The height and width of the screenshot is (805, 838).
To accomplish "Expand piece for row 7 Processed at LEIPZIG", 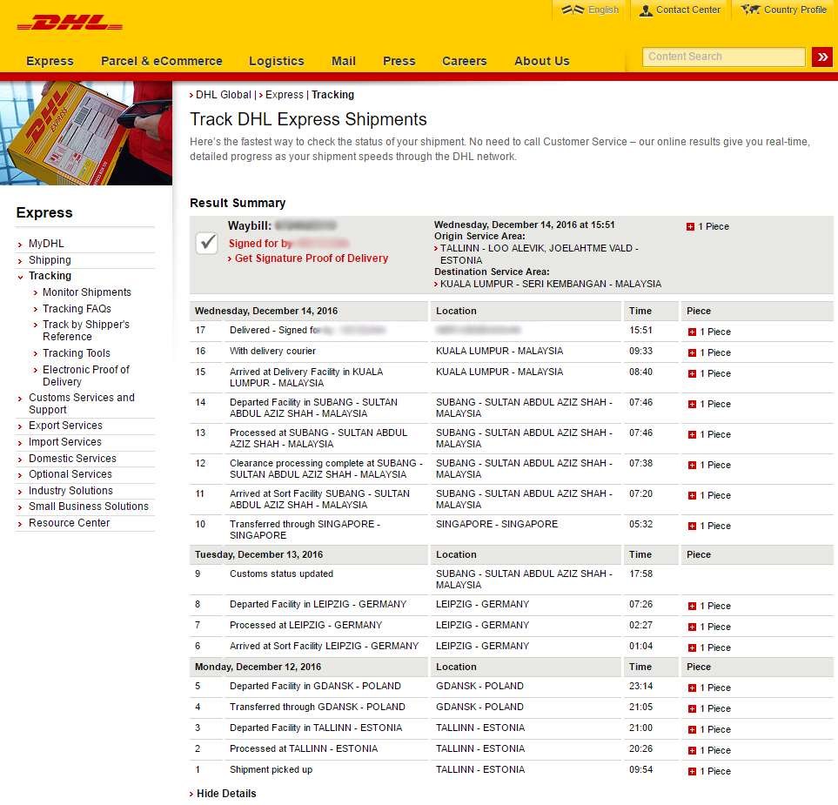I will pos(692,627).
